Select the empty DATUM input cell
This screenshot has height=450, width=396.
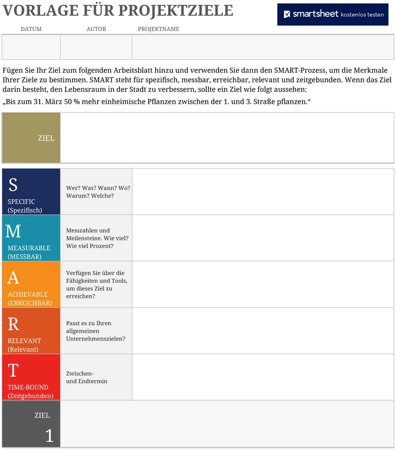[31, 47]
